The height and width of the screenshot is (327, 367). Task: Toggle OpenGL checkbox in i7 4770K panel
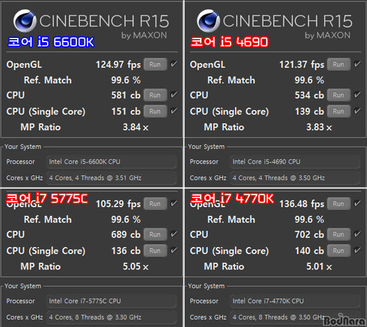pos(357,203)
